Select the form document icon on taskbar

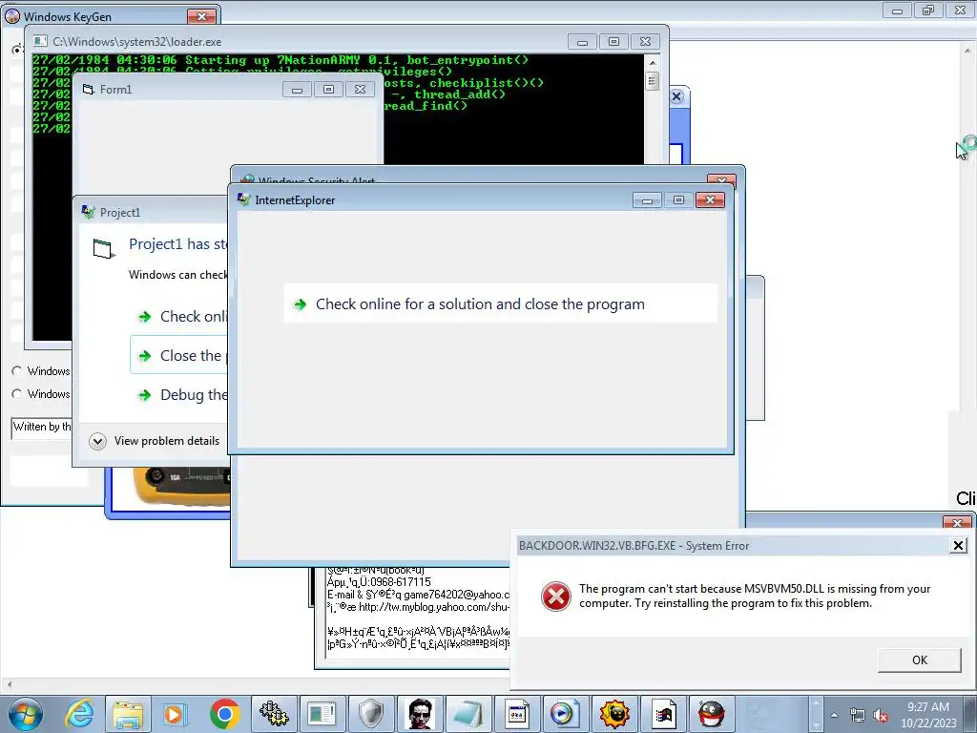pyautogui.click(x=516, y=714)
